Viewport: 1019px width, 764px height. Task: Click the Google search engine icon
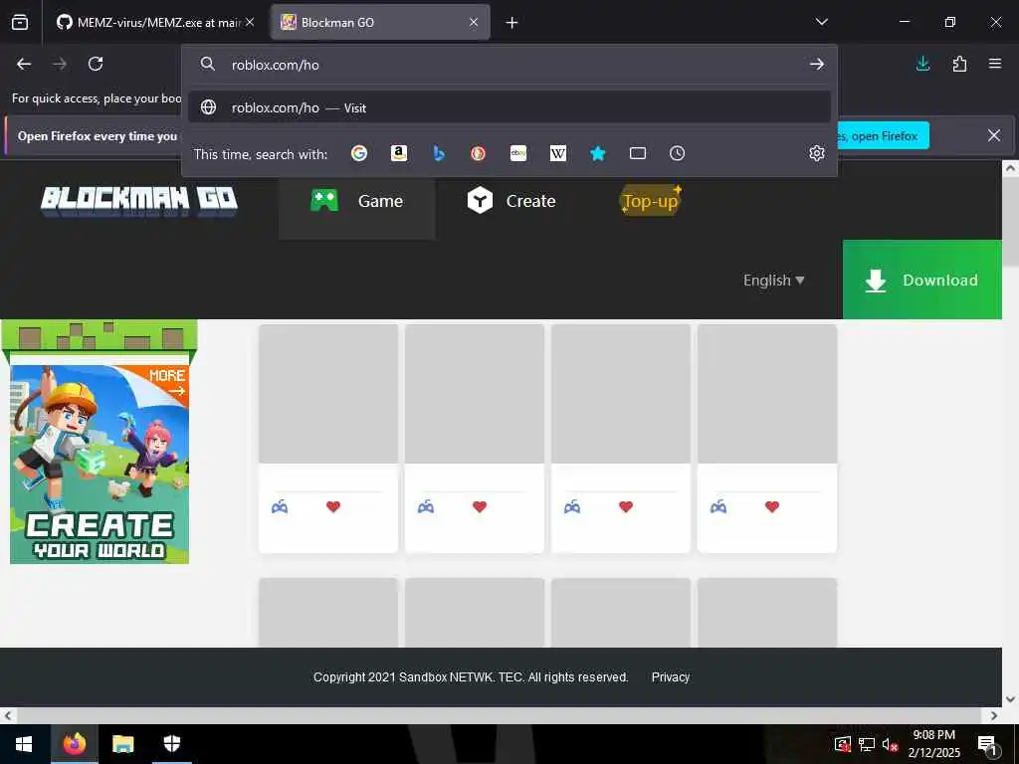coord(358,153)
